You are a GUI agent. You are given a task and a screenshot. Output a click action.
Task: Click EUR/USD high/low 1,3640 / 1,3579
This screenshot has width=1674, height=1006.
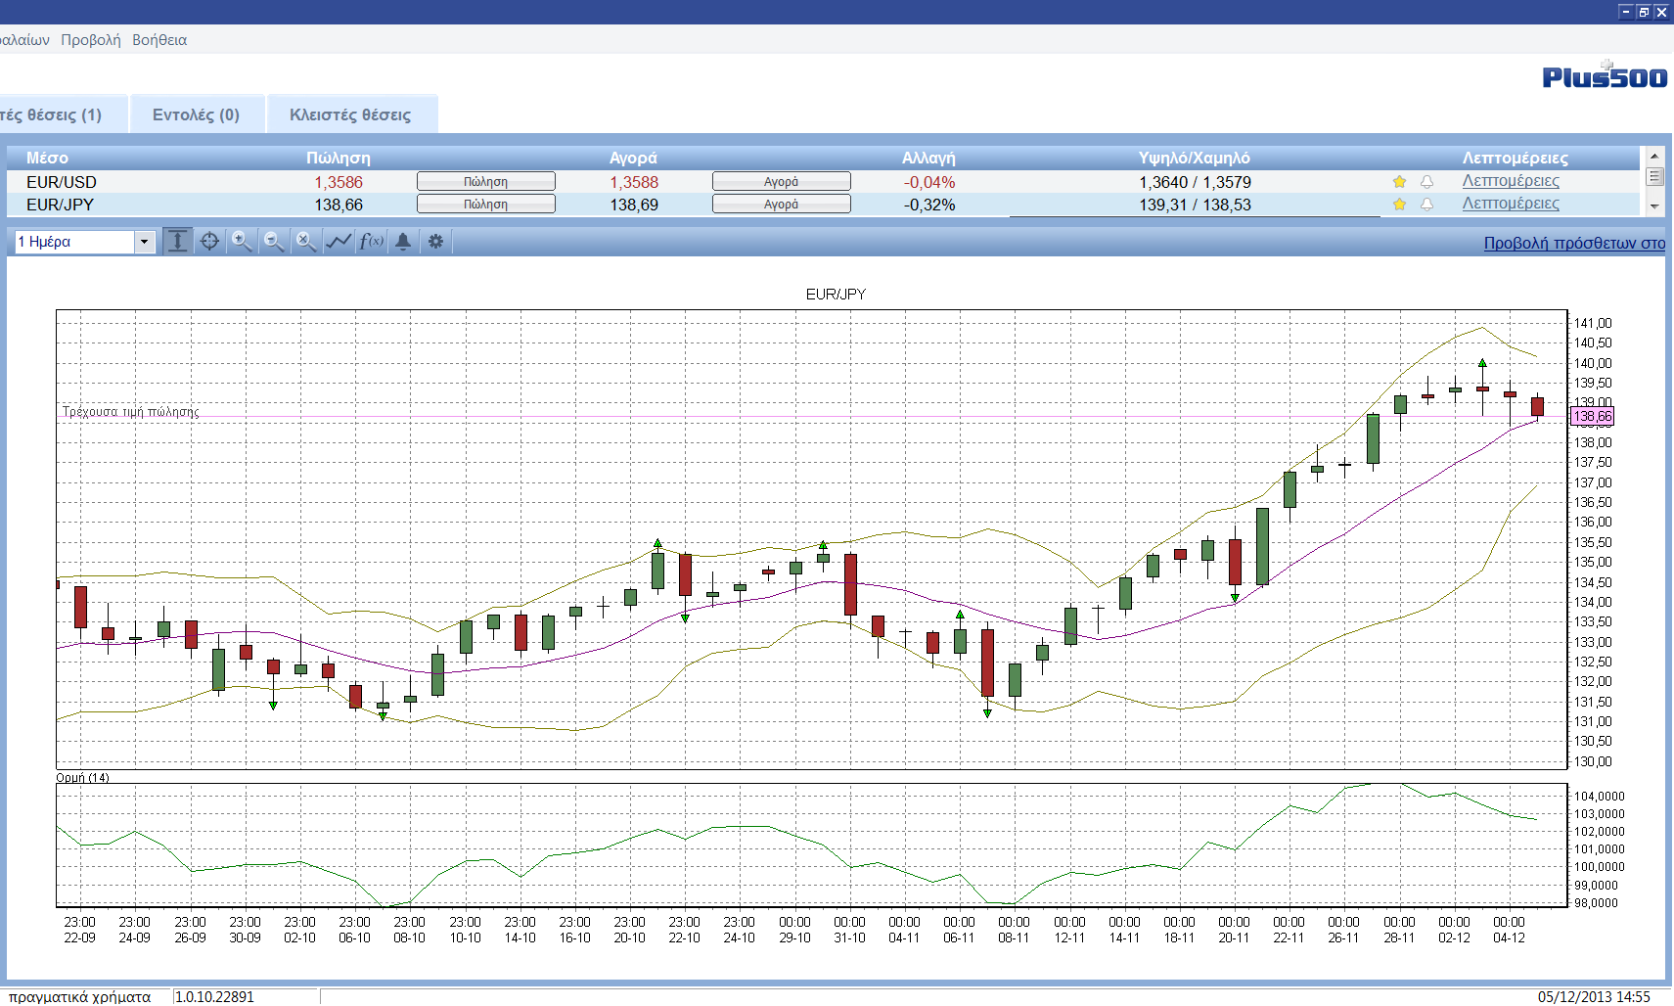pos(1195,182)
